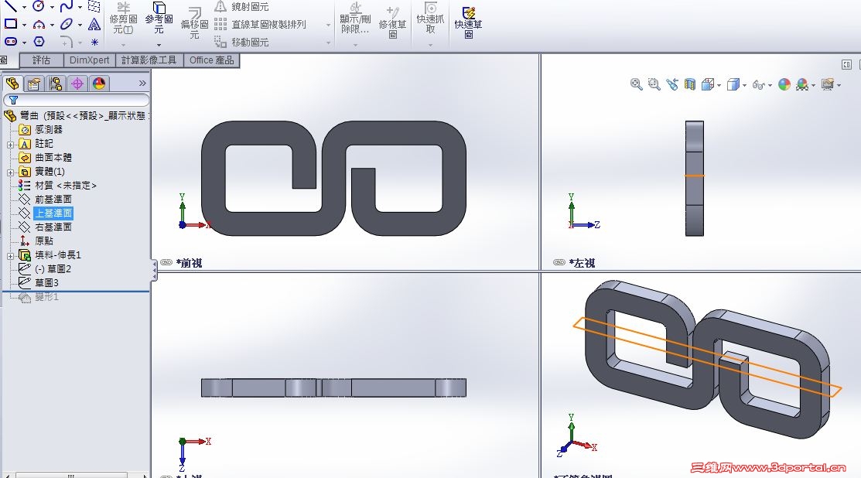
Task: Select the 前基準面 front plane
Action: (x=46, y=200)
